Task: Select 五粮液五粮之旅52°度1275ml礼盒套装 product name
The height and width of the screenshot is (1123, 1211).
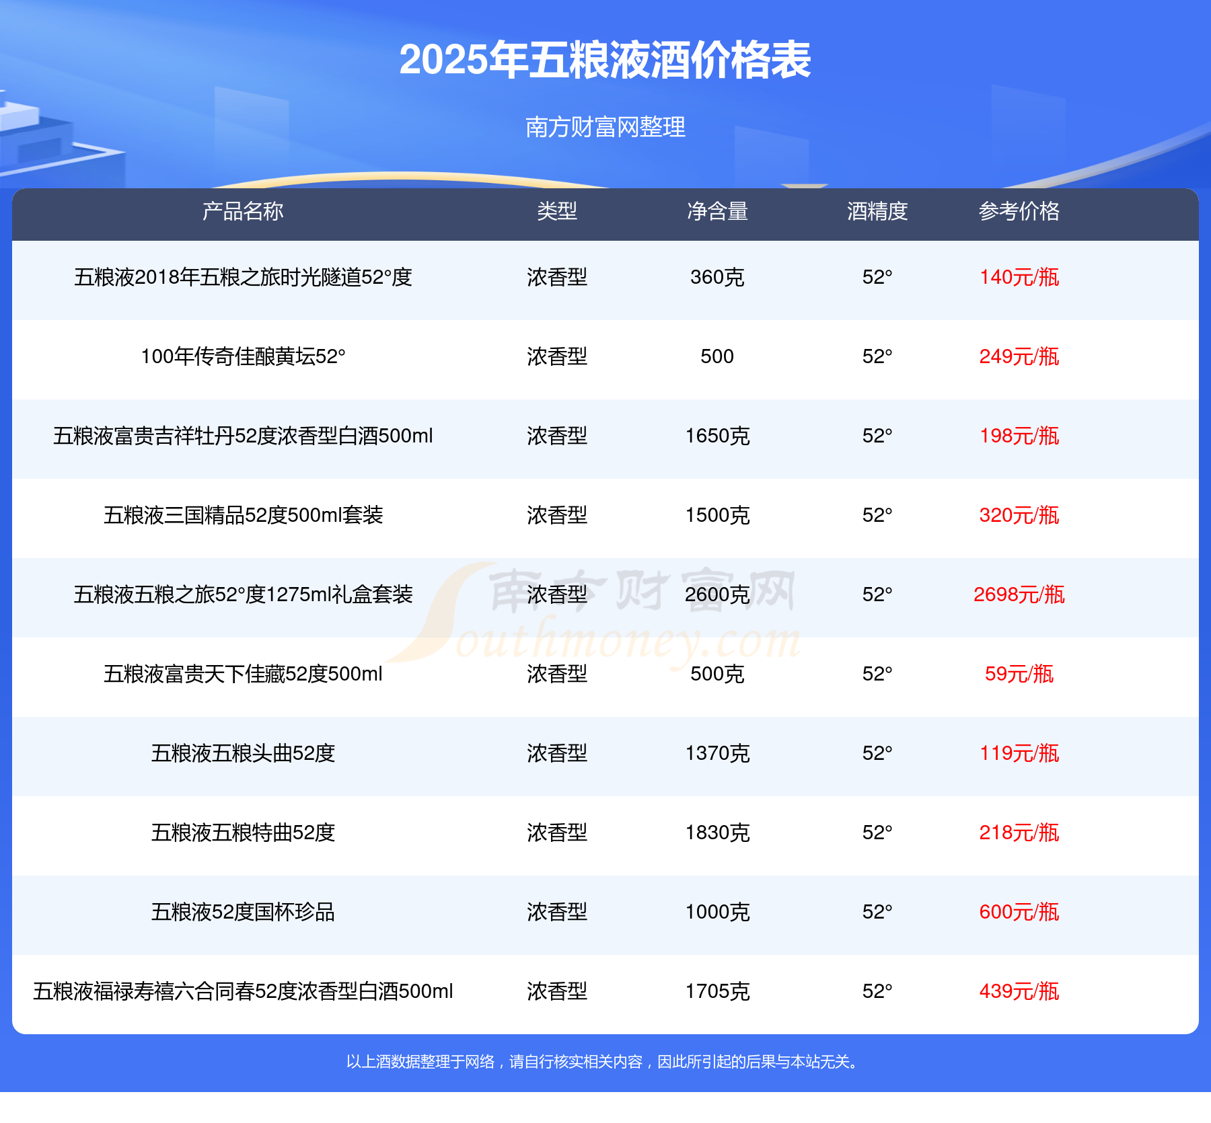Action: point(243,594)
